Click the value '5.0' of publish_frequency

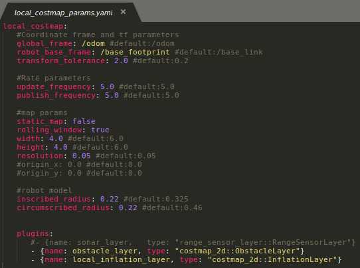pyautogui.click(x=112, y=95)
